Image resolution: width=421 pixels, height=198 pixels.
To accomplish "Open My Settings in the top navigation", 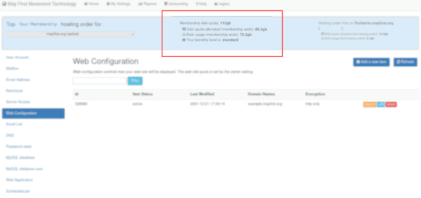I will click(x=118, y=4).
